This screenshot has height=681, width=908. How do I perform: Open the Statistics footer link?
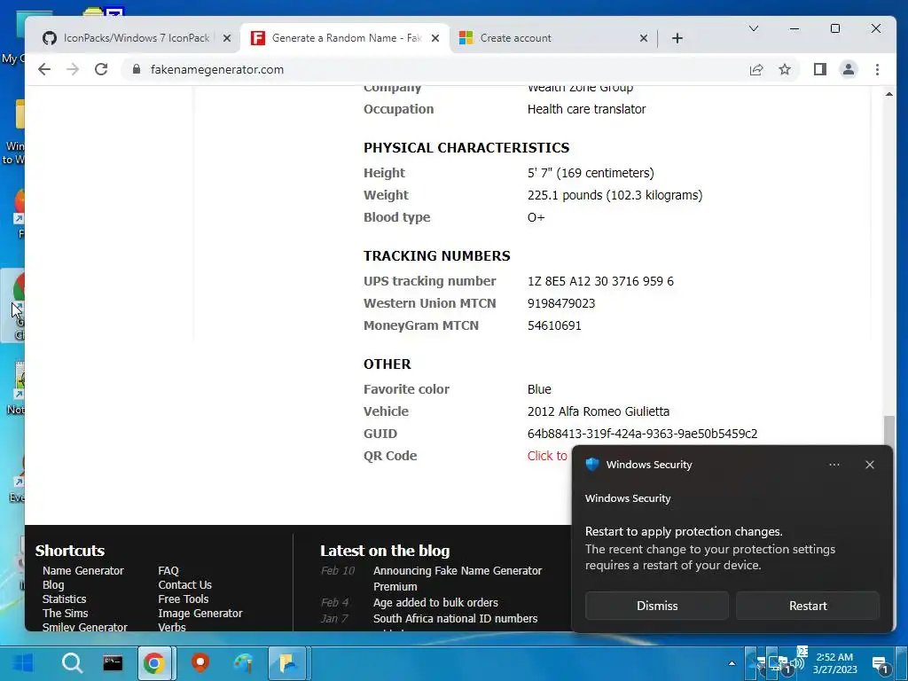click(x=64, y=599)
